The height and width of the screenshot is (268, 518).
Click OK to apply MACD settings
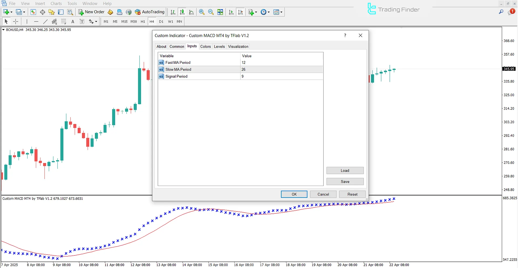pos(294,194)
